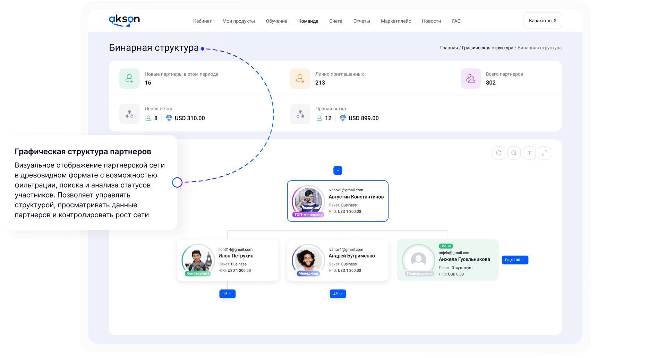Click the Новый green badge
The height and width of the screenshot is (358, 666).
click(446, 246)
